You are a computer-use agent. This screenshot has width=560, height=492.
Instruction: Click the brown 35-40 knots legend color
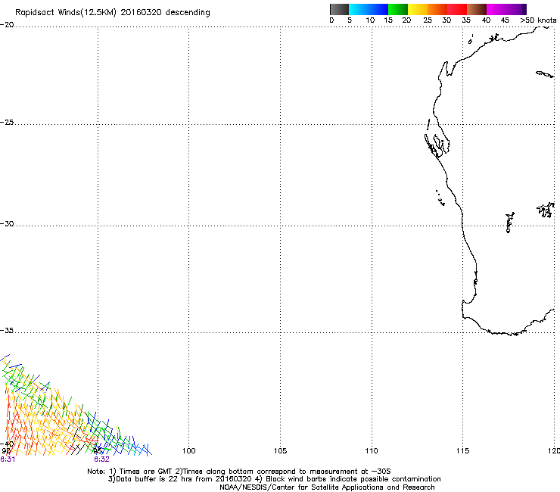pos(477,9)
